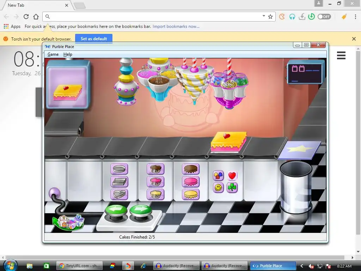The height and width of the screenshot is (271, 361).
Task: Open Torch torrent download icon
Action: click(302, 17)
